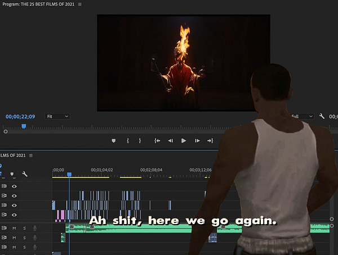Click the Mark In button
The height and width of the screenshot is (255, 338).
tap(128, 140)
